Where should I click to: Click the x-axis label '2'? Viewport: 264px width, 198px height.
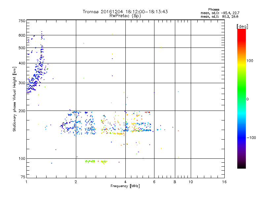click(x=76, y=182)
